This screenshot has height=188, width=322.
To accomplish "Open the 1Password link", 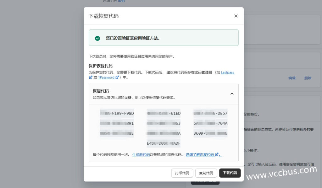I will (x=106, y=77).
